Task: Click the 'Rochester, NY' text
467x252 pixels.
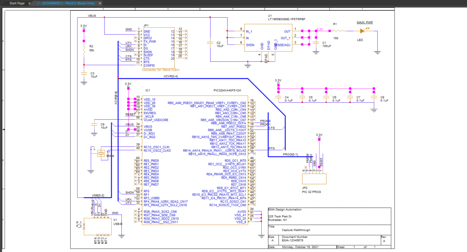Action: [278, 220]
